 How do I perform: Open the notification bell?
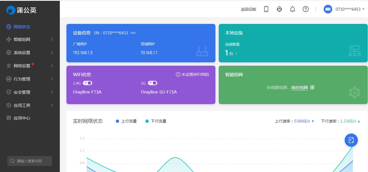[293, 9]
